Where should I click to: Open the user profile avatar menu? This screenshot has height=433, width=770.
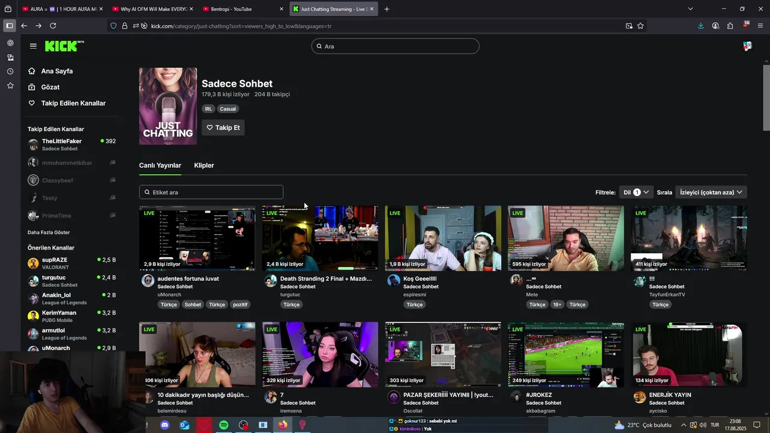[747, 46]
